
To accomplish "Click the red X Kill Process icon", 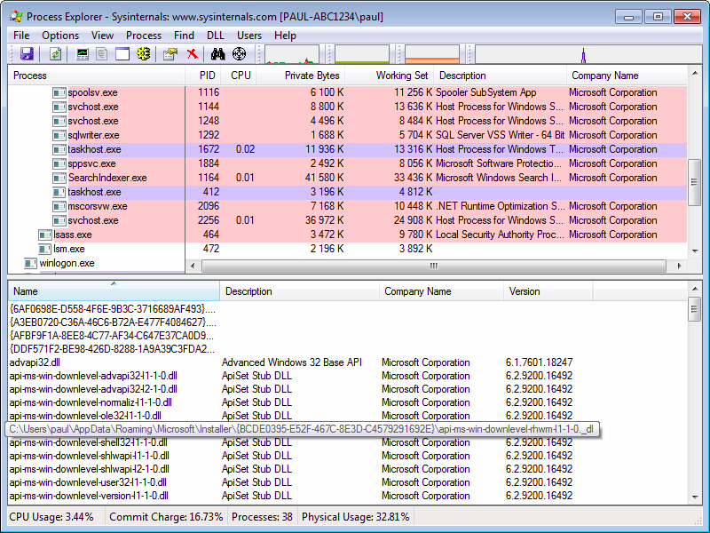I will click(x=193, y=55).
